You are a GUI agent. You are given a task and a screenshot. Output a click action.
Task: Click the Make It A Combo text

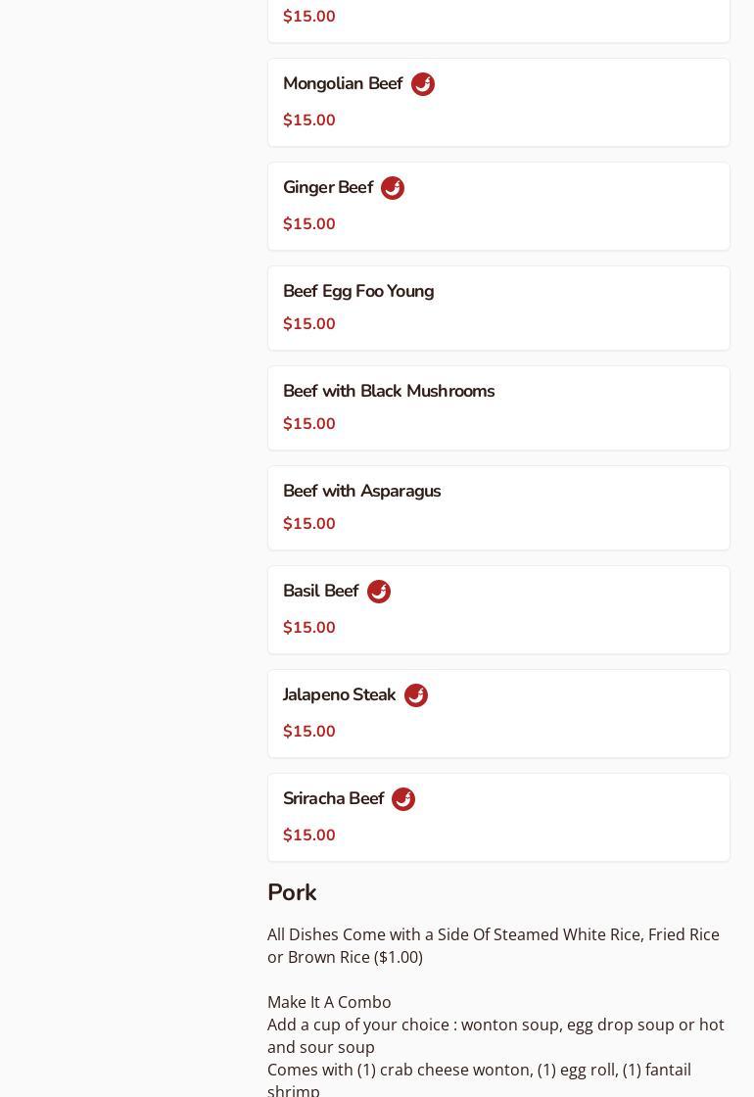point(329,1002)
